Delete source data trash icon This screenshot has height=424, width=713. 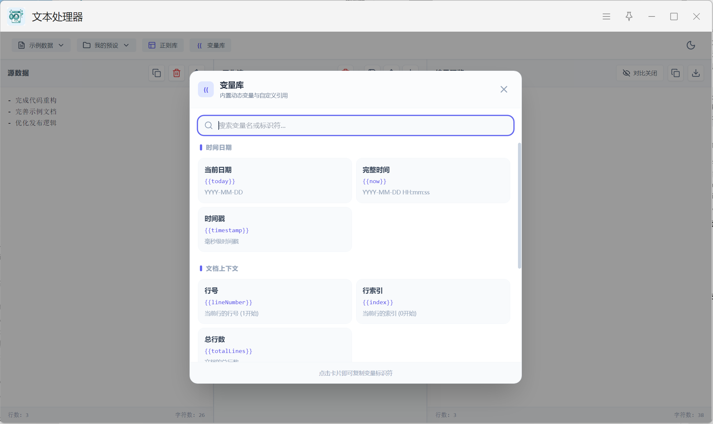point(176,73)
